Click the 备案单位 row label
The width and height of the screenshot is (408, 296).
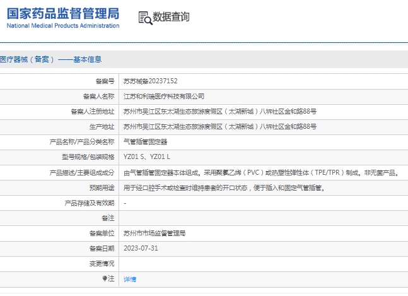tap(102, 234)
